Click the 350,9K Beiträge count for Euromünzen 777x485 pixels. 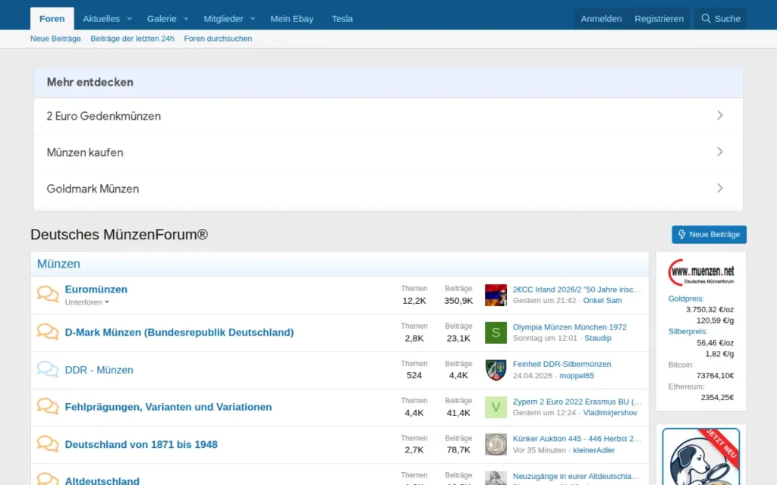[x=458, y=301]
